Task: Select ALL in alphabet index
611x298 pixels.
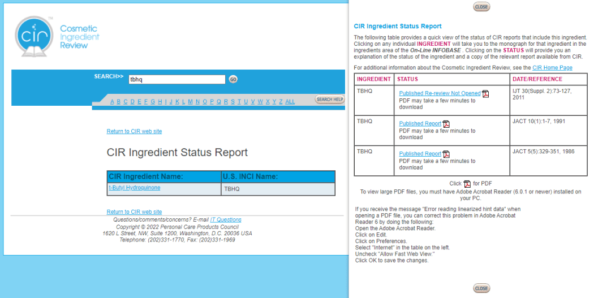Action: [290, 102]
